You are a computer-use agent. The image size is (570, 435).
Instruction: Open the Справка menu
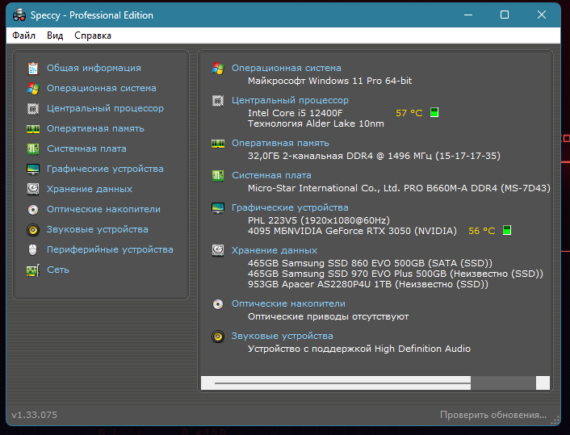pyautogui.click(x=93, y=36)
